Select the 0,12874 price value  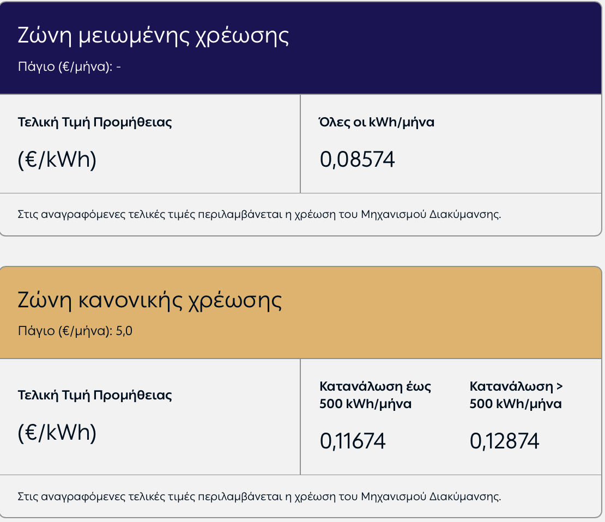(x=504, y=441)
